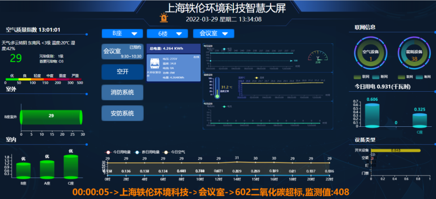Open the 安防系统 button

(122, 113)
